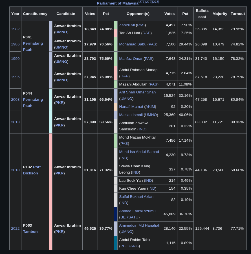This screenshot has width=251, height=254.
Task: Select the 39.77% percentage cell
Action: point(106,229)
